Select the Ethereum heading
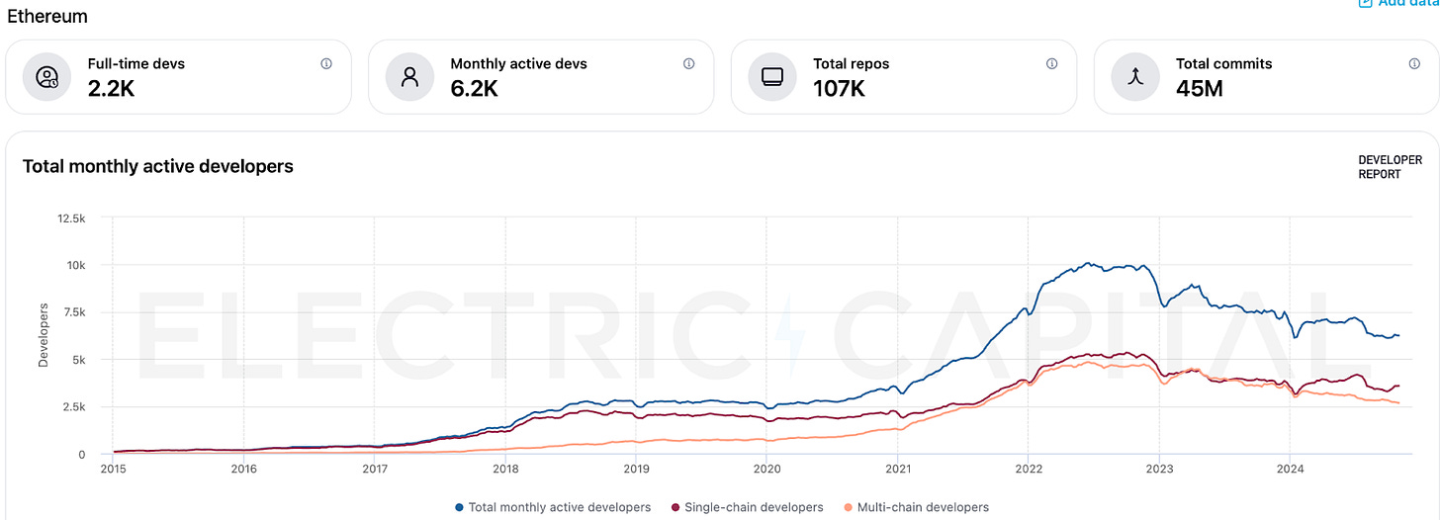Image resolution: width=1440 pixels, height=520 pixels. tap(47, 17)
